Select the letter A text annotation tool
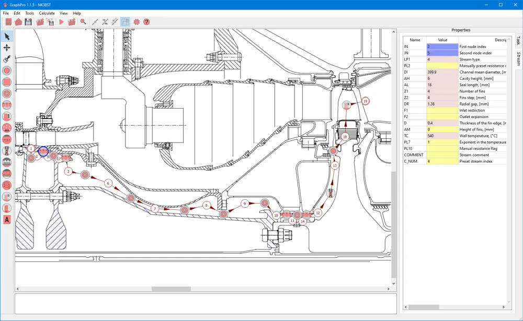 pos(7,219)
